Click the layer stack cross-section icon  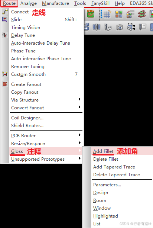[142, 14]
